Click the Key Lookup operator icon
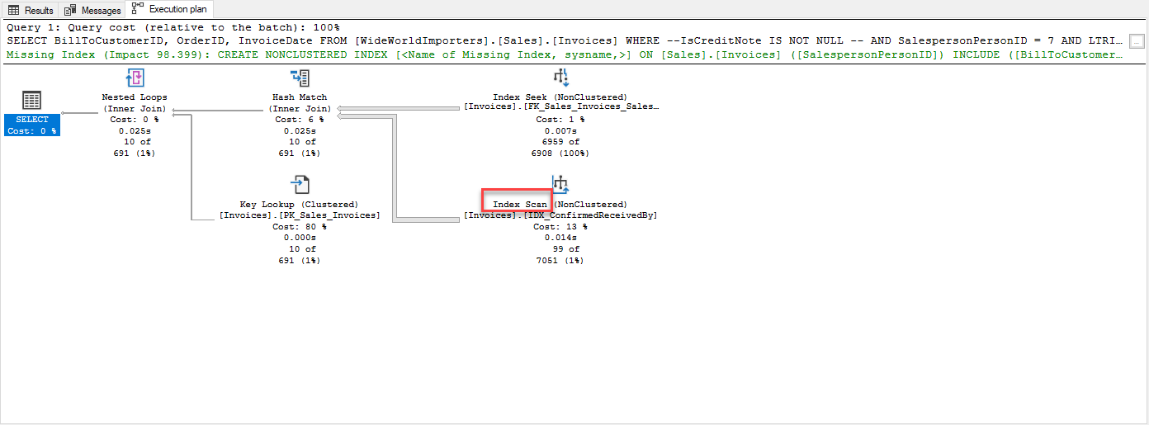The image size is (1149, 425). tap(300, 185)
